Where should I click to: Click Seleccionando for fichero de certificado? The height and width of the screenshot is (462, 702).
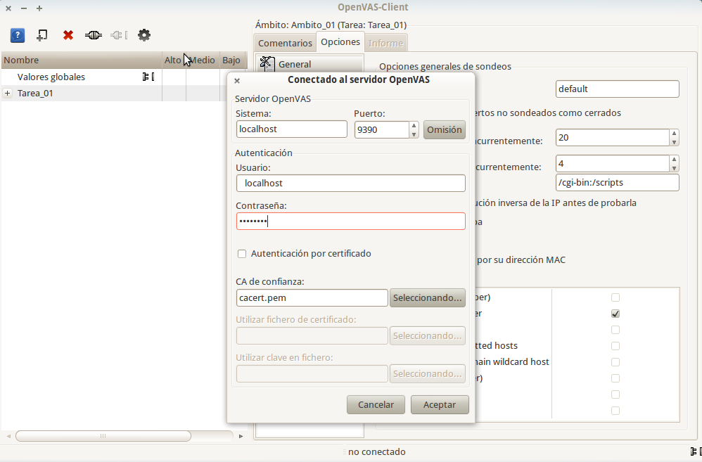pos(428,336)
